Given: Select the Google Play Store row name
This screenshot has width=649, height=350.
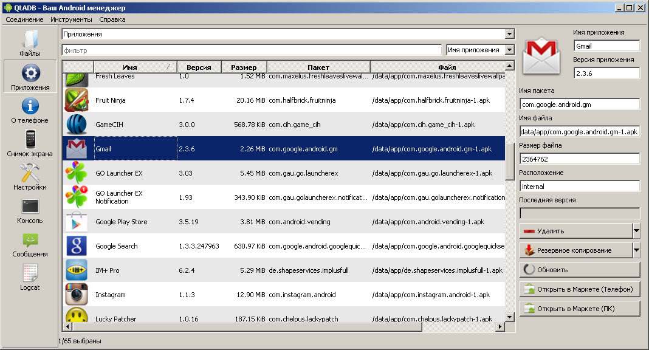Looking at the screenshot, I should click(122, 222).
